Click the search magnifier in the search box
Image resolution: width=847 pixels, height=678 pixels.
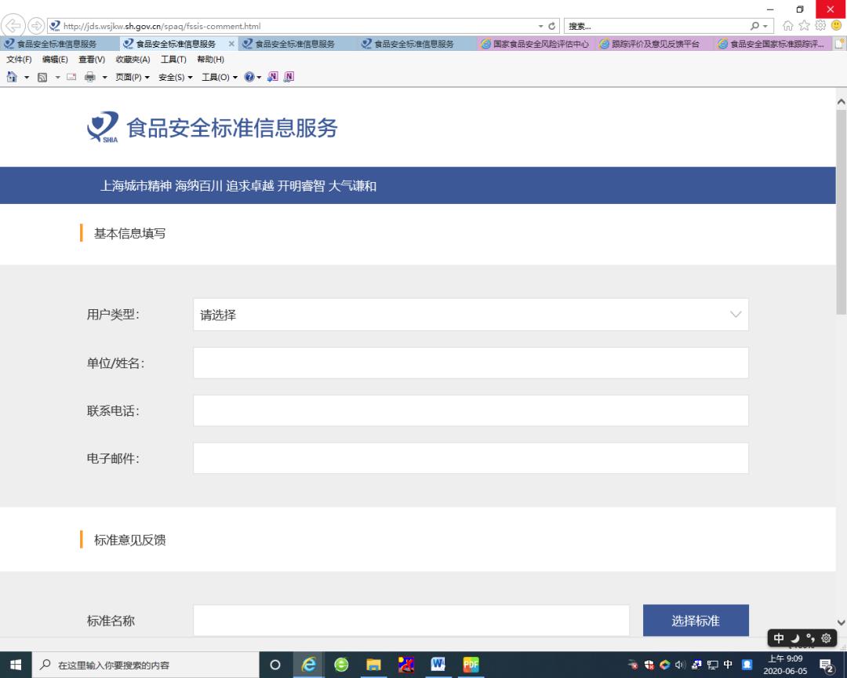754,26
